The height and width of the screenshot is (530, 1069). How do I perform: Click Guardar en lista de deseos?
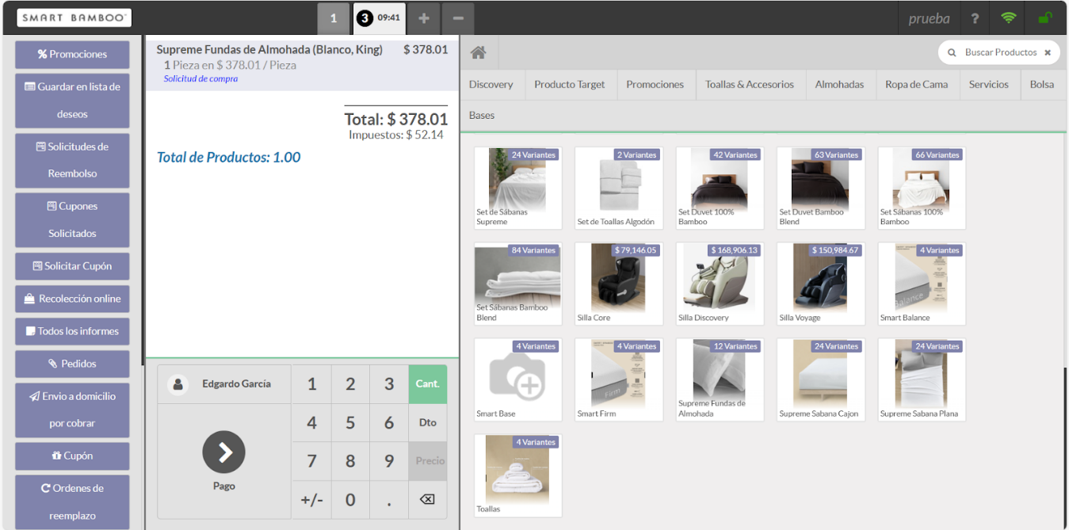[72, 101]
